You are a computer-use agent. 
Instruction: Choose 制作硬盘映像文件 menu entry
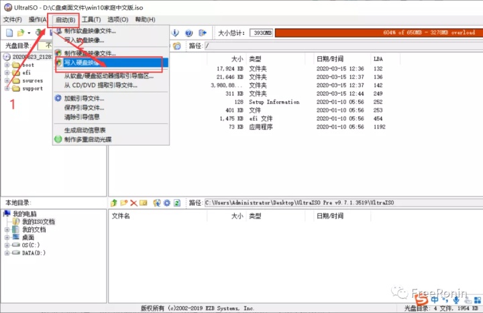tap(111, 53)
